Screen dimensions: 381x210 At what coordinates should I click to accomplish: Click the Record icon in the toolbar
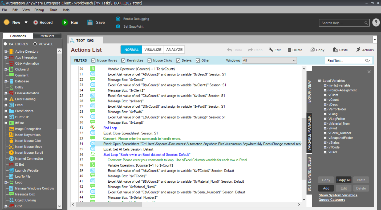point(35,23)
